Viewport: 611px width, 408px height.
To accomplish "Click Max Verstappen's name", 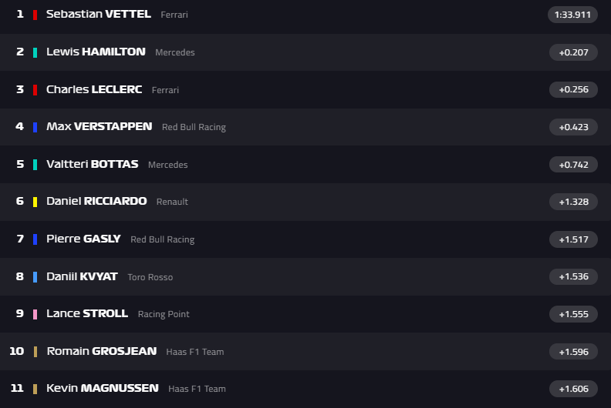I will (x=99, y=126).
